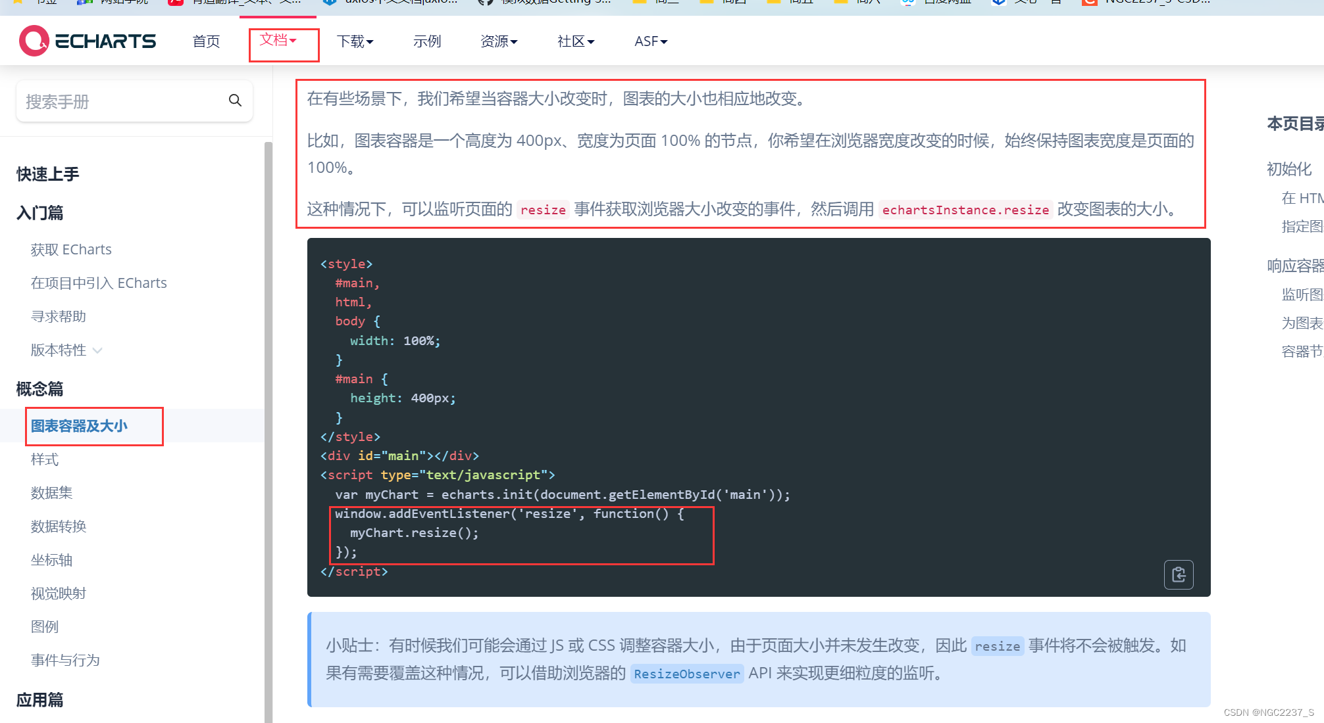Click the CSDN bookmark icon on the bookmarks bar
Image resolution: width=1324 pixels, height=723 pixels.
tap(1090, 3)
